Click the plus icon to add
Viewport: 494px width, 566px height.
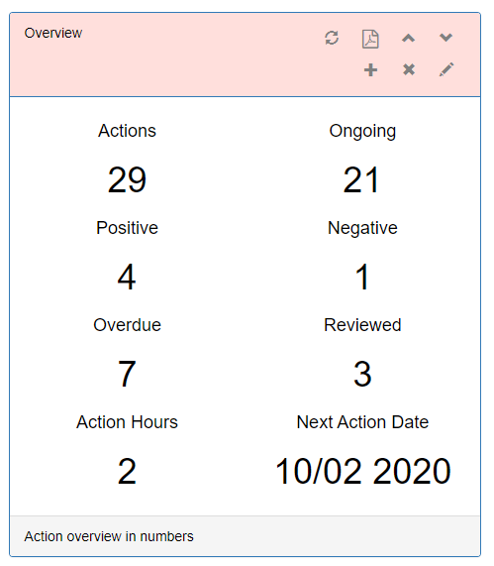[370, 70]
